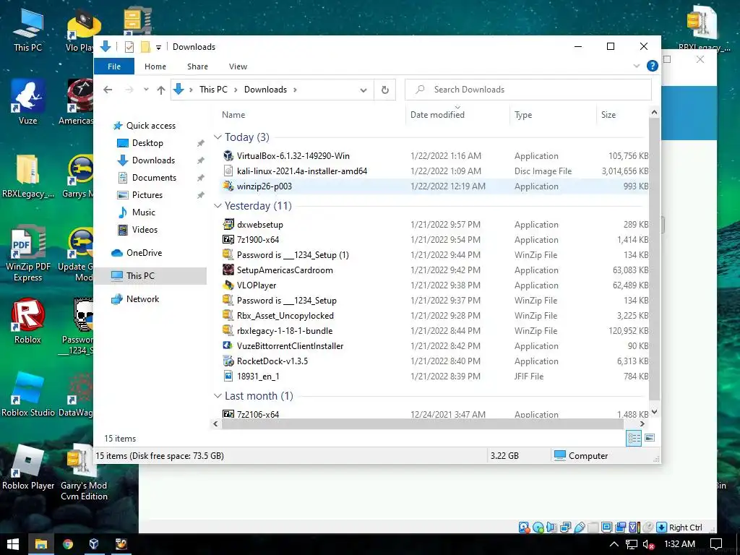
Task: Expand the This PC breadcrumb arrow
Action: click(236, 90)
